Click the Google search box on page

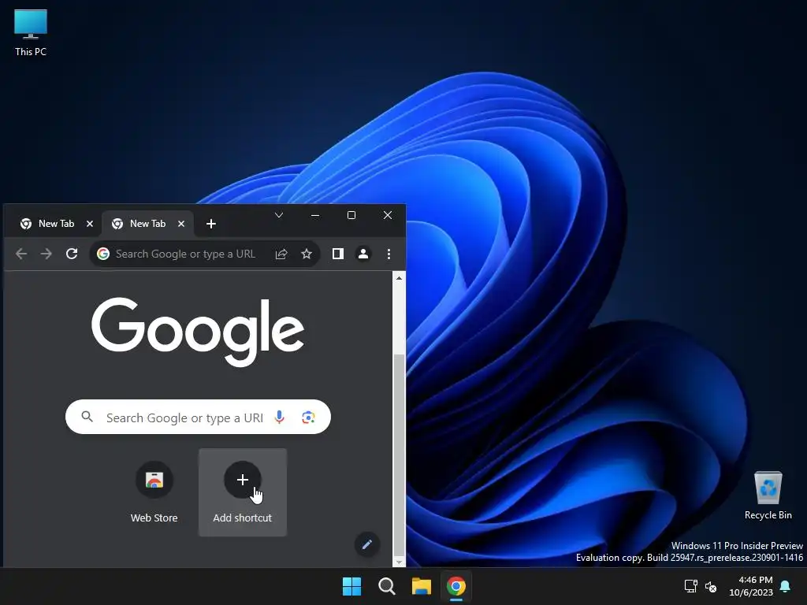[198, 417]
